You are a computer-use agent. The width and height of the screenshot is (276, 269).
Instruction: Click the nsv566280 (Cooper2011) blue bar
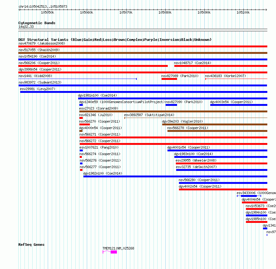click(x=223, y=183)
